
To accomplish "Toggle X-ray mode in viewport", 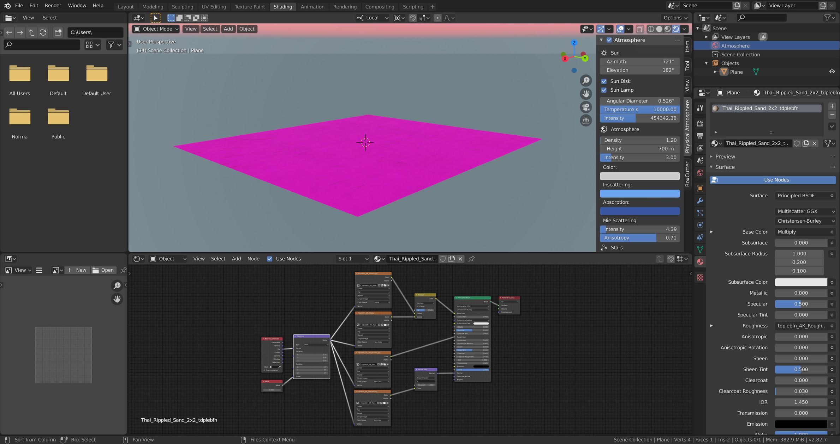I will point(640,29).
